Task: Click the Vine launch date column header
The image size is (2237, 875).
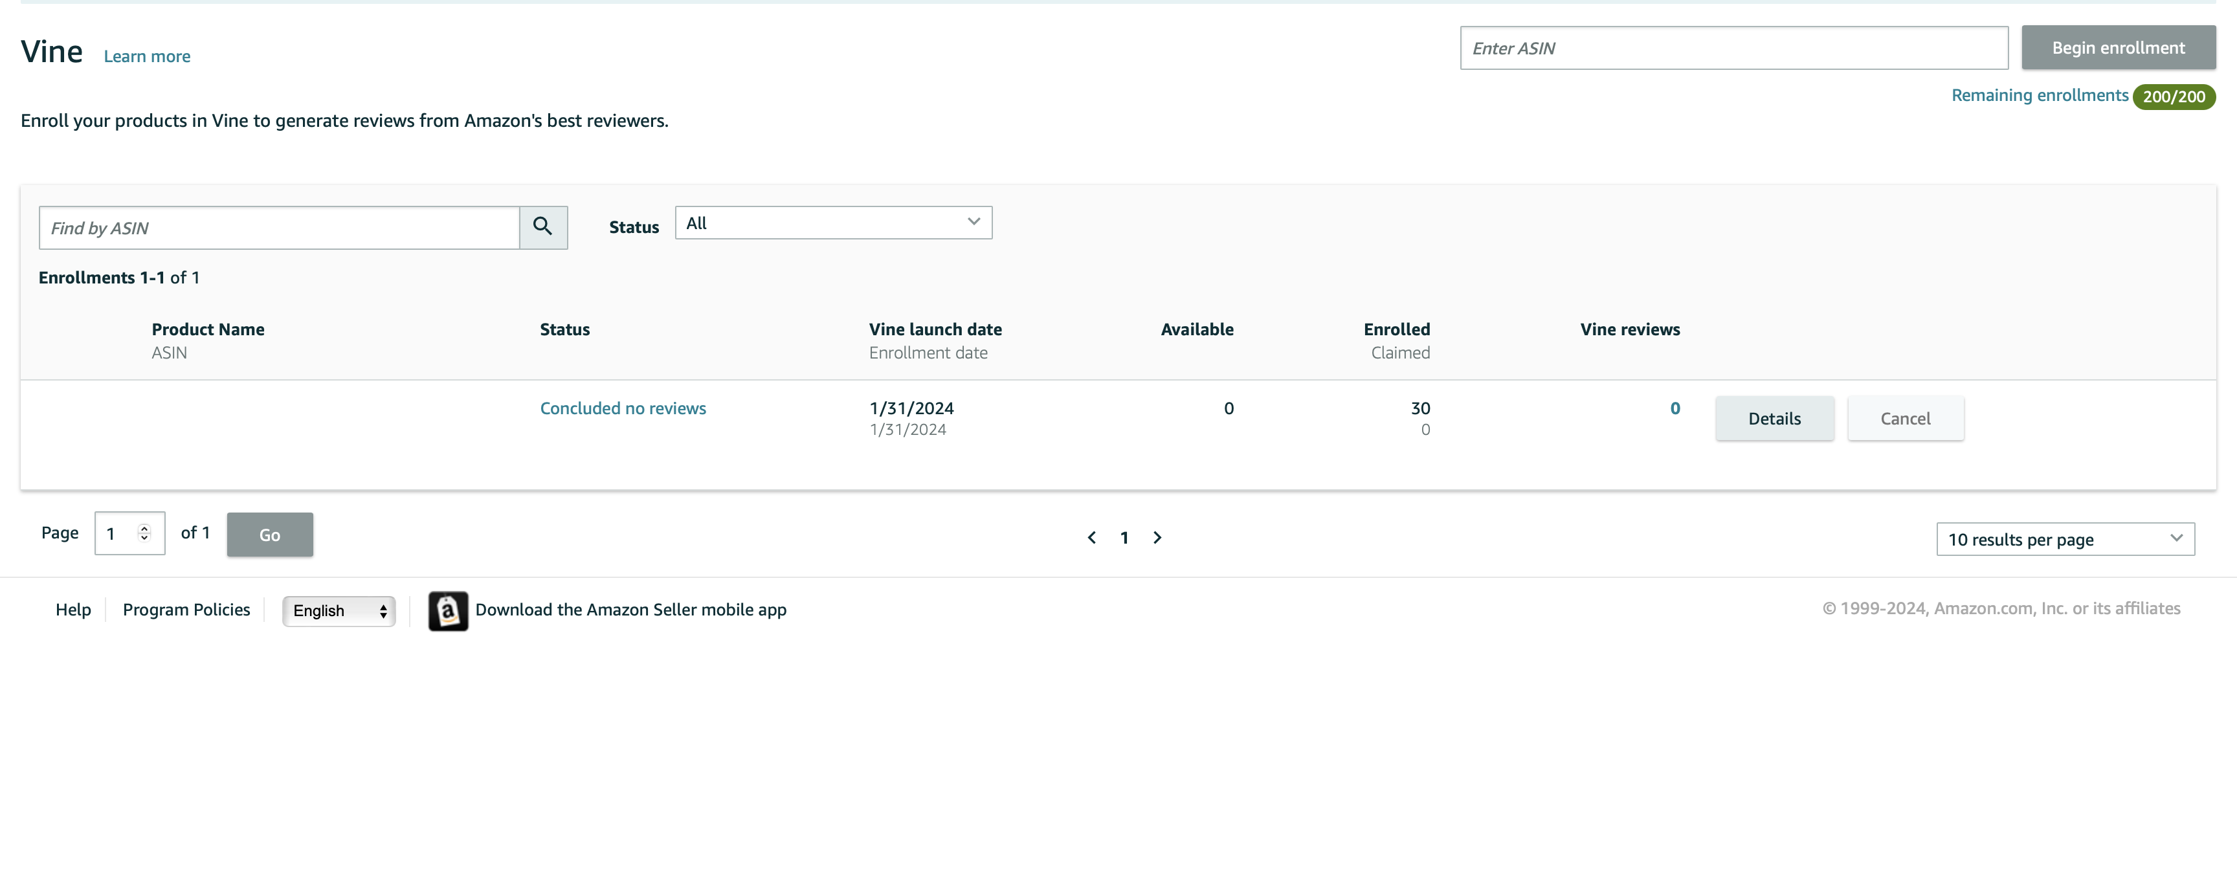Action: [935, 329]
